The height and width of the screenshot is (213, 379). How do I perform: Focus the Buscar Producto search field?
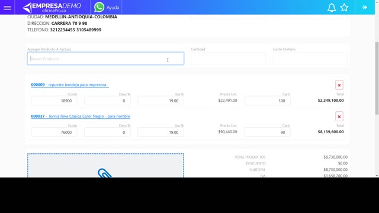coord(105,59)
